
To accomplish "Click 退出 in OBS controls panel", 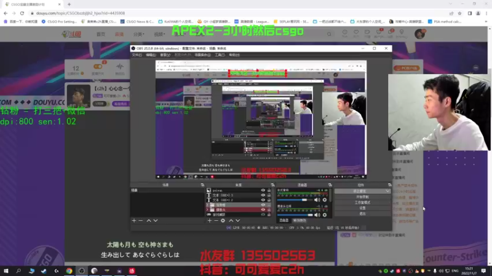I will coord(362,213).
